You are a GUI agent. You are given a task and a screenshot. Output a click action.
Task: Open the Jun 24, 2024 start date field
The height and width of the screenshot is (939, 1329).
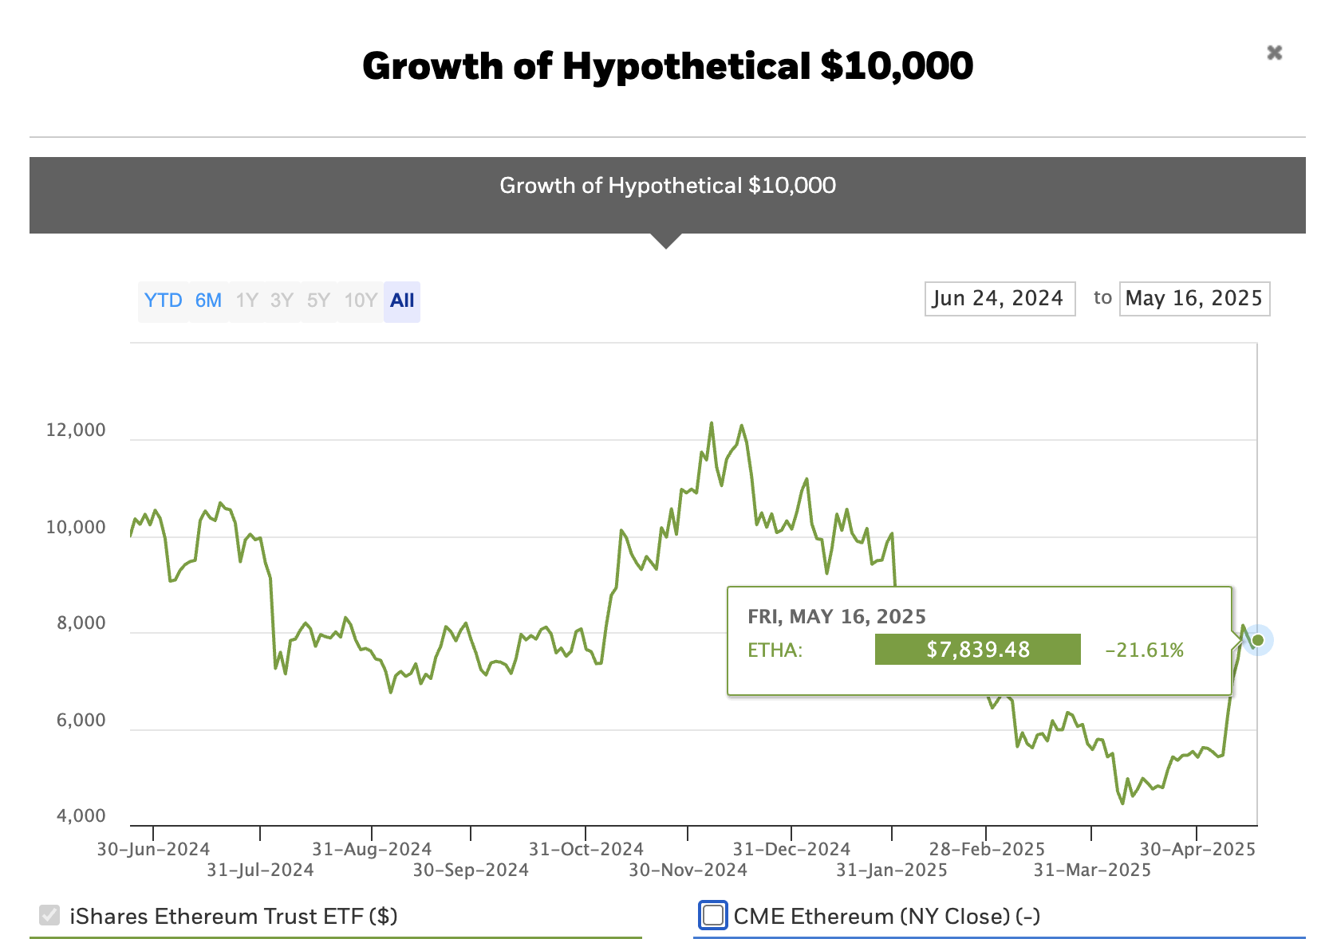[x=1000, y=299]
